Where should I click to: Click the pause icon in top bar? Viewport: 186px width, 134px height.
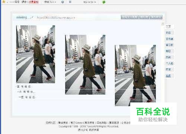point(70,2)
